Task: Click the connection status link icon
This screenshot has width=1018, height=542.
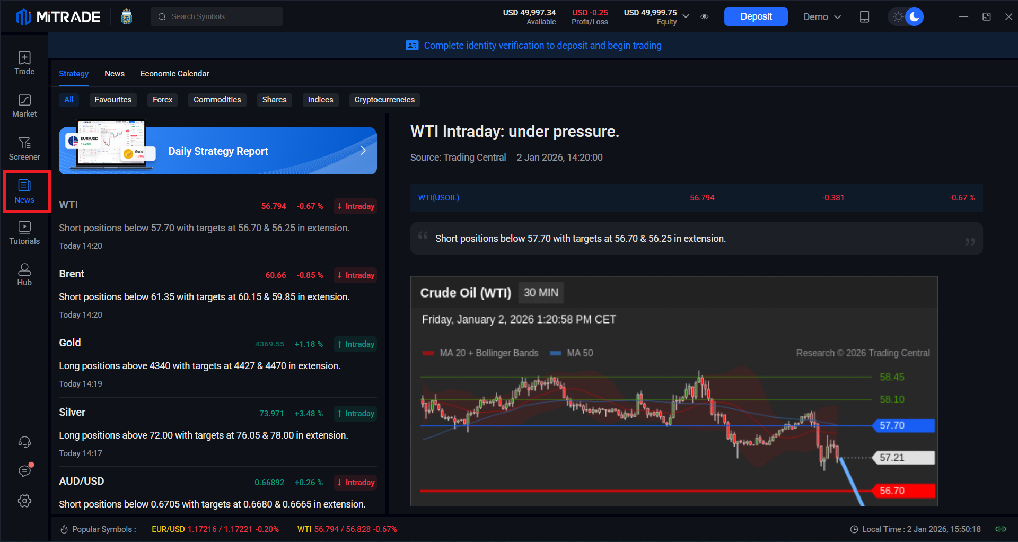Action: 1001,529
